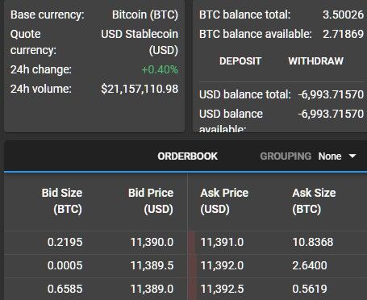Open the Grouping dropdown arrow

click(352, 156)
